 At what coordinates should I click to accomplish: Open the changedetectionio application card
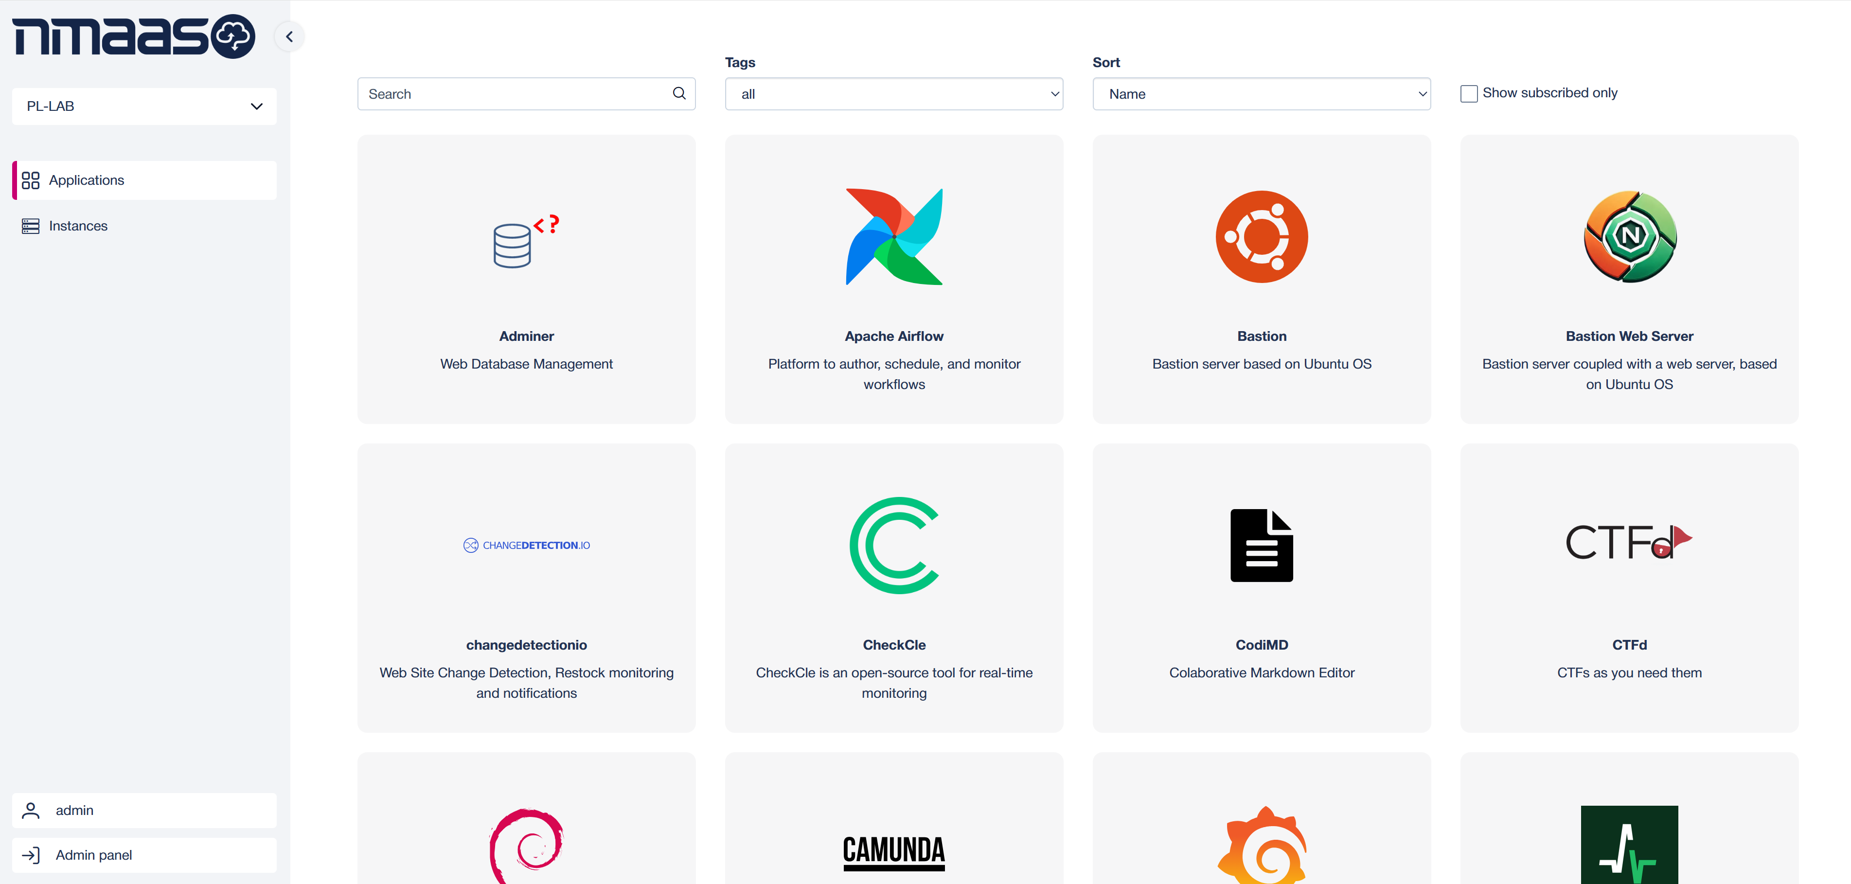coord(526,588)
